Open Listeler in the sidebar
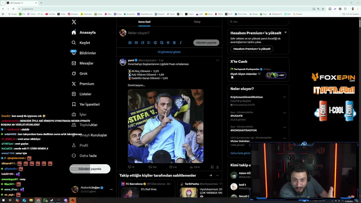The width and height of the screenshot is (361, 203). 81,94
